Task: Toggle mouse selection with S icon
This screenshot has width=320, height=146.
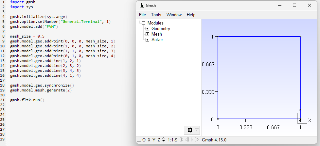Action: (x=176, y=140)
